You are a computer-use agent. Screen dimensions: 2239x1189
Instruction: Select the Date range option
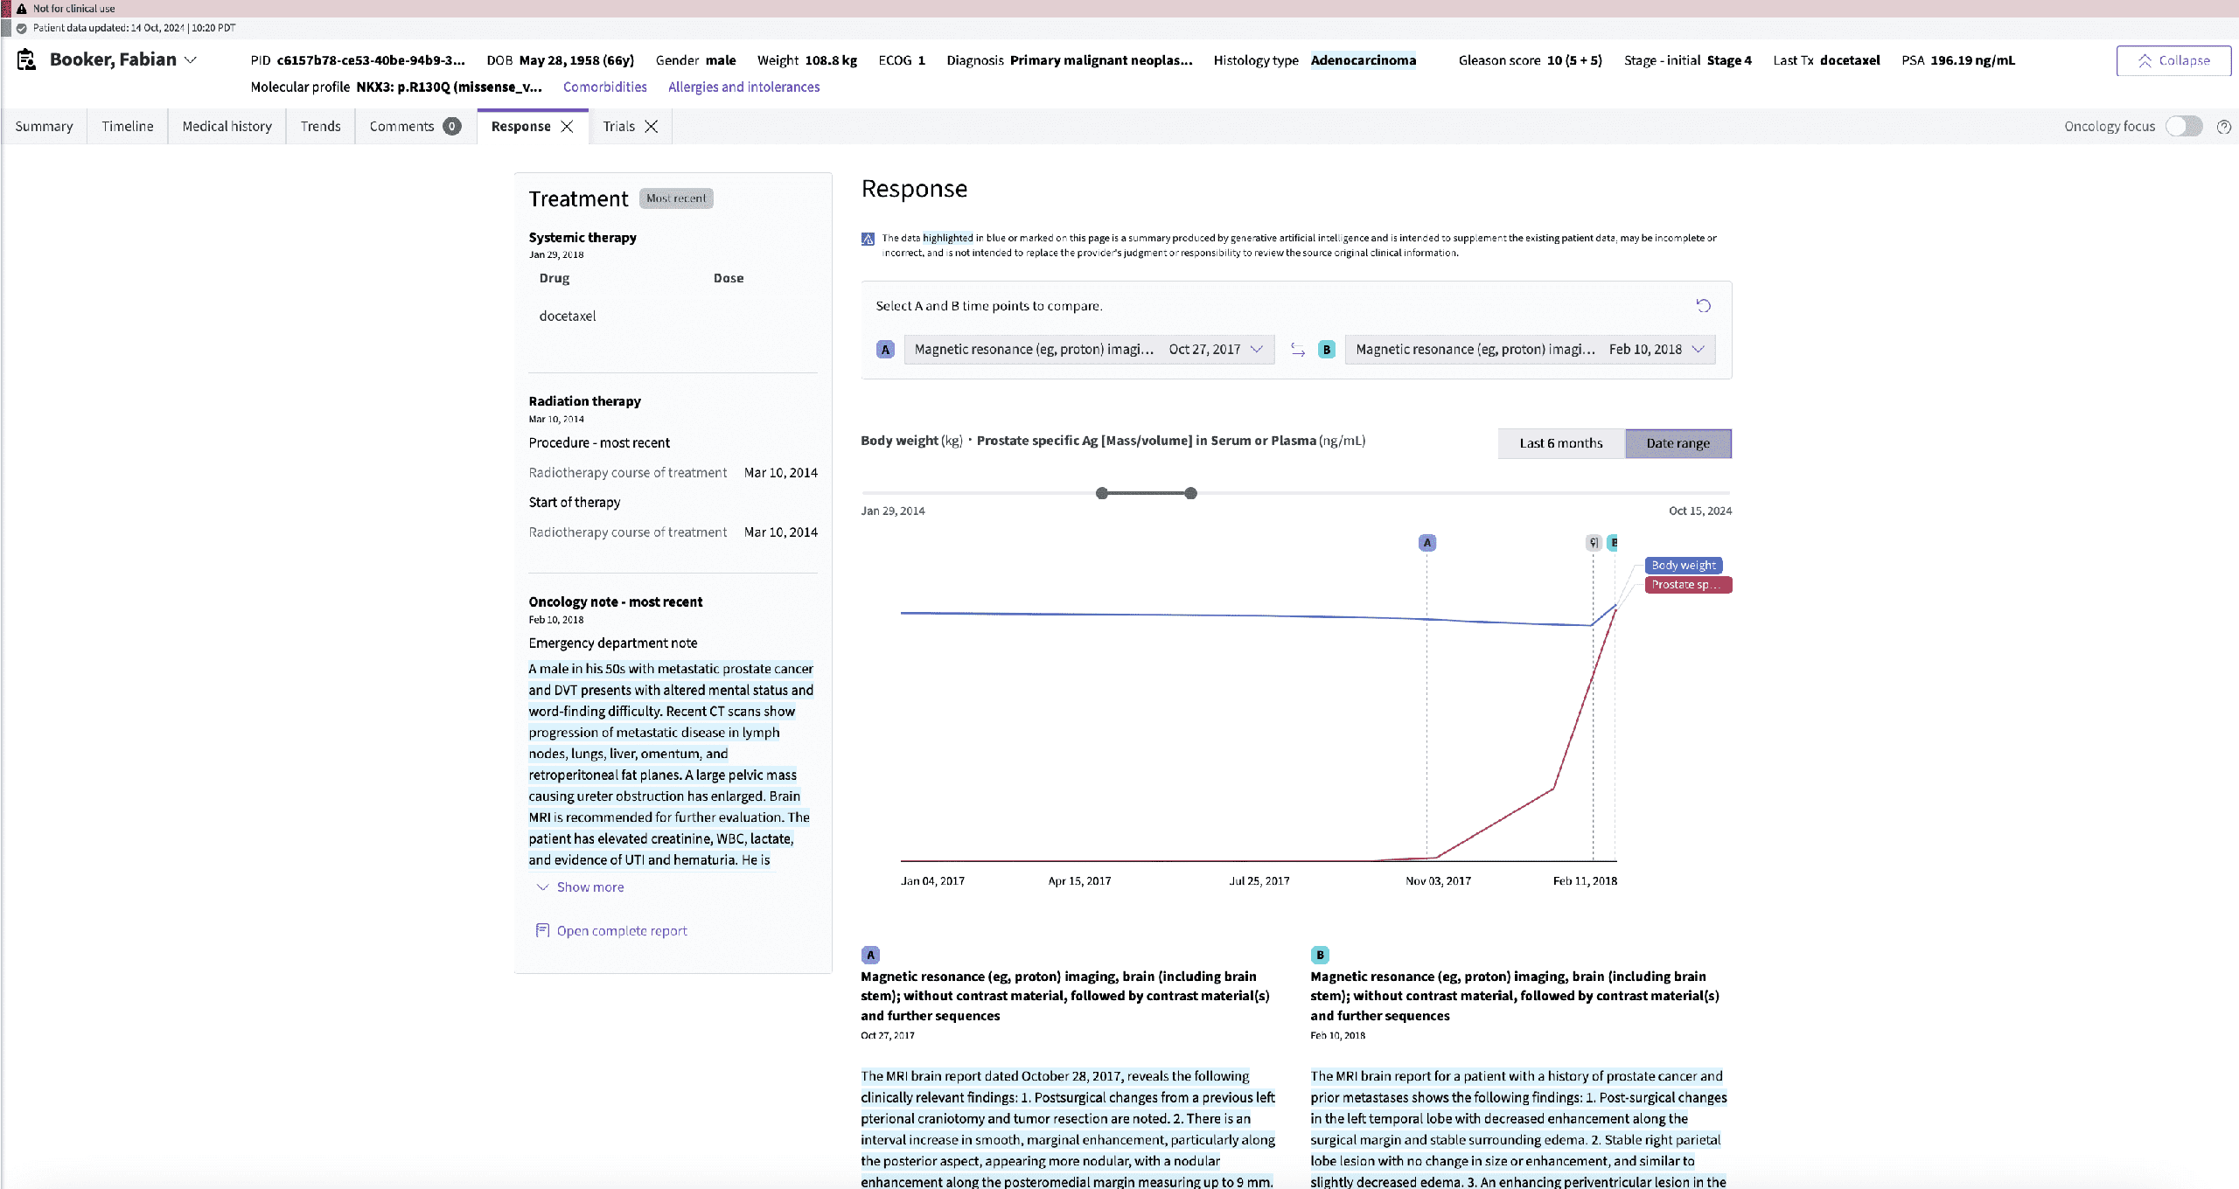click(1678, 443)
